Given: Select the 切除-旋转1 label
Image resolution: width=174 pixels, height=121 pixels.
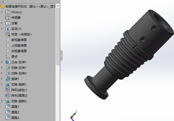Looking at the screenshot, I should tap(19, 85).
